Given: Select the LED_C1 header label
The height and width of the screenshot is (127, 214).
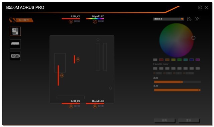Looking at the screenshot, I should point(75,101).
